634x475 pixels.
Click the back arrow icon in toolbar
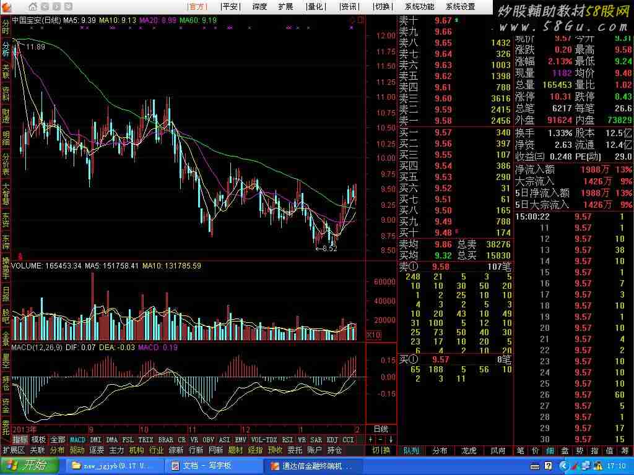pyautogui.click(x=45, y=6)
